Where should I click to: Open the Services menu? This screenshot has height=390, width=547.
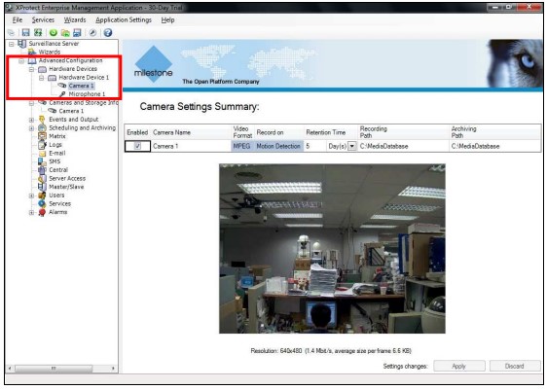pos(43,19)
